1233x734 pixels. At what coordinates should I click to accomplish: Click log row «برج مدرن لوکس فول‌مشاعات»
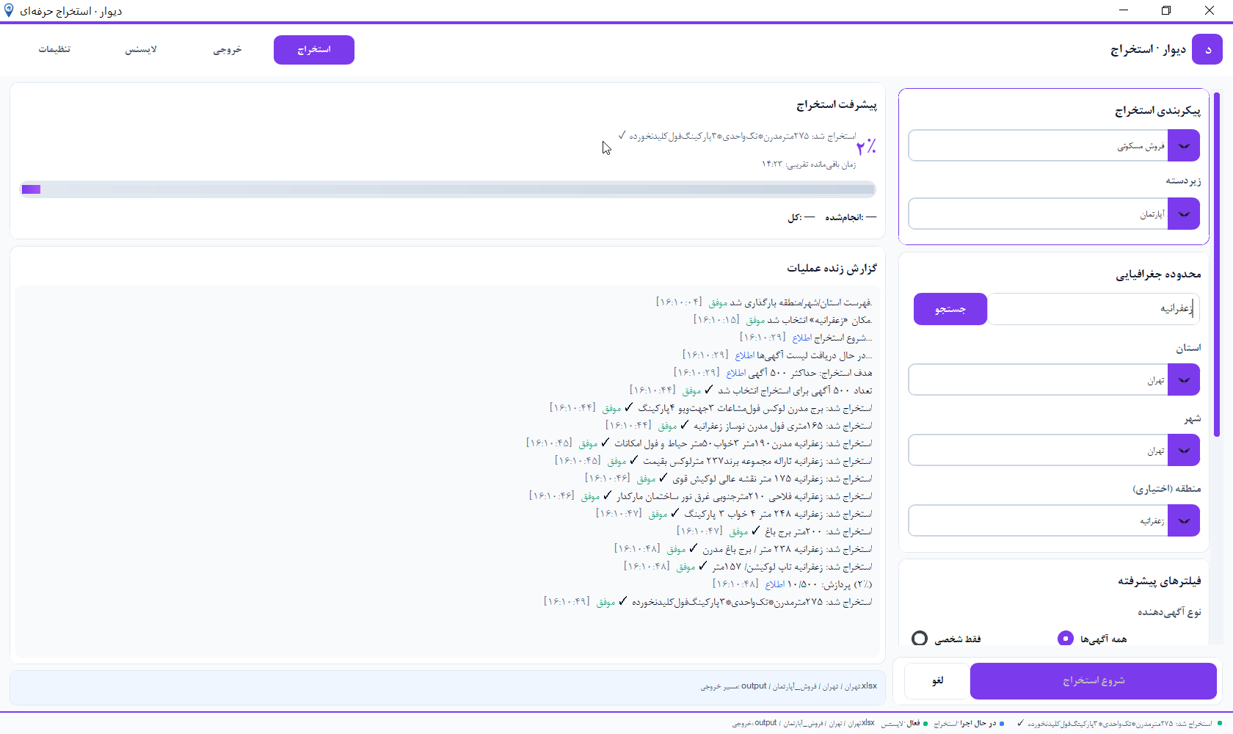[711, 408]
